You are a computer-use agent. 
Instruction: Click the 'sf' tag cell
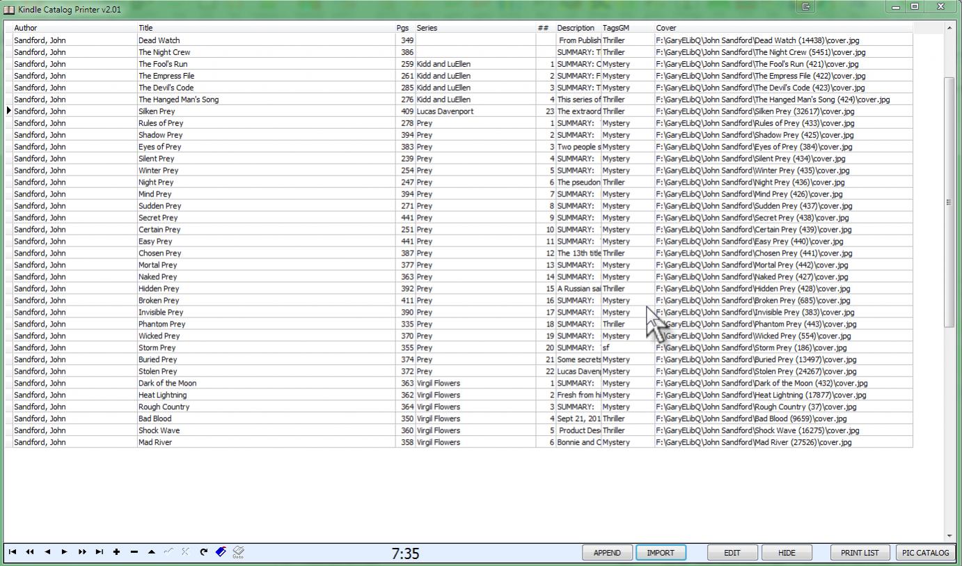pyautogui.click(x=628, y=348)
